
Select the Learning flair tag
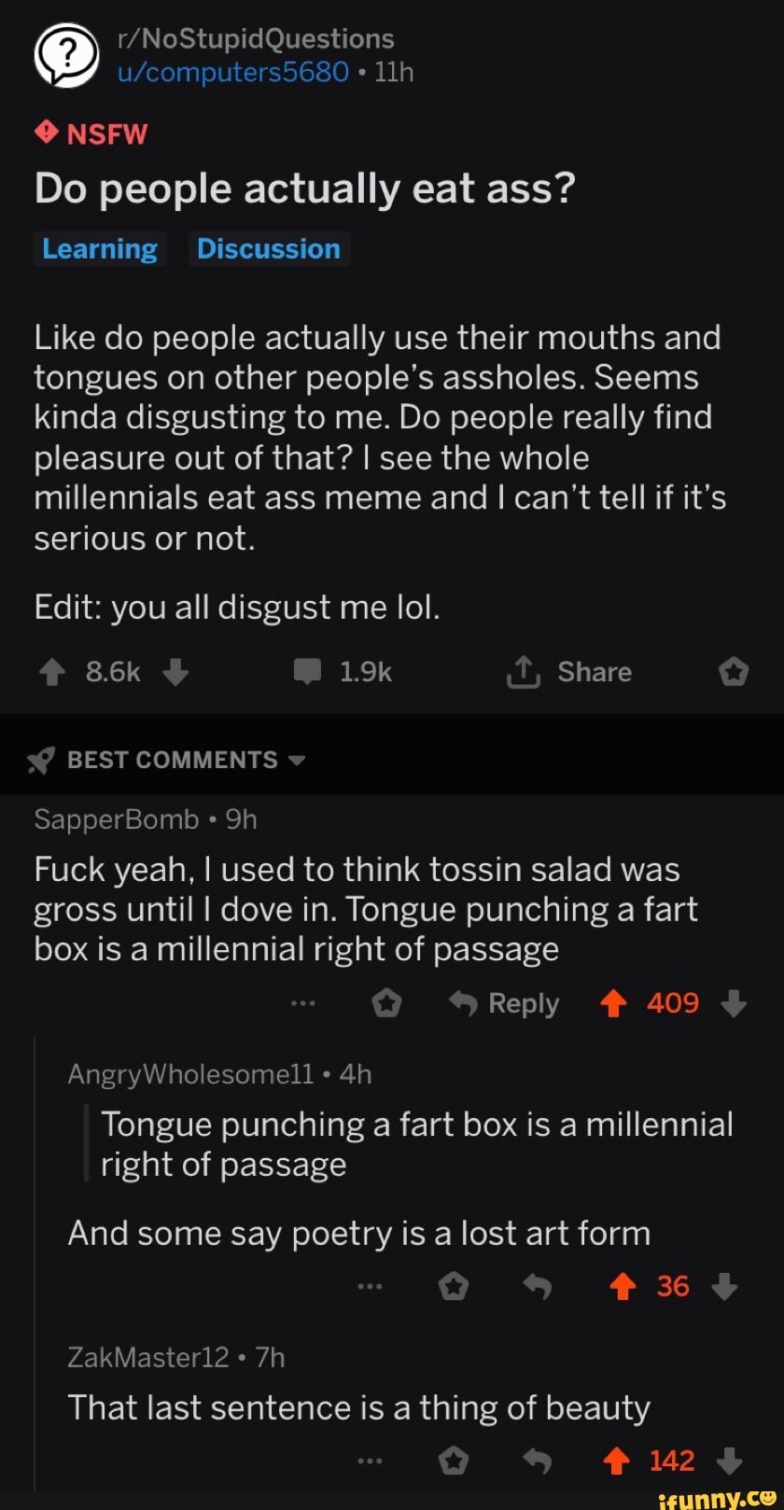coord(100,249)
